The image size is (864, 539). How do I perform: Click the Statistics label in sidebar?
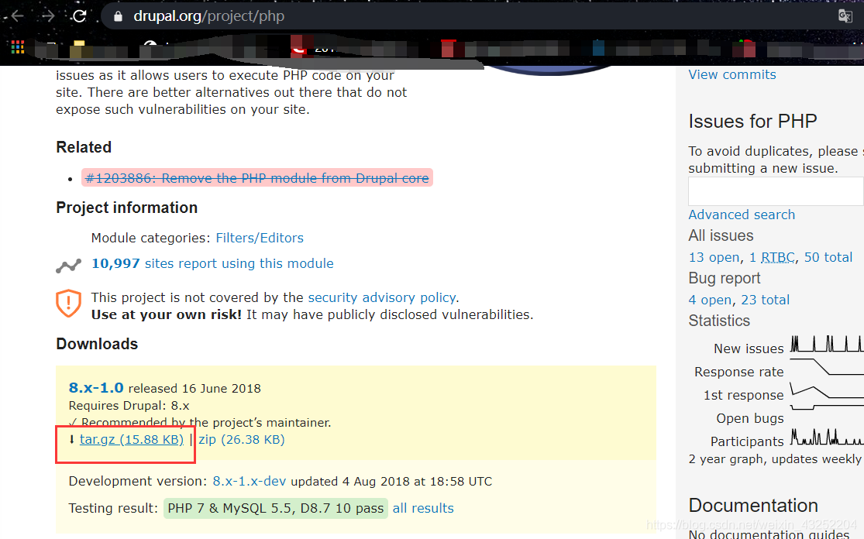pyautogui.click(x=719, y=321)
